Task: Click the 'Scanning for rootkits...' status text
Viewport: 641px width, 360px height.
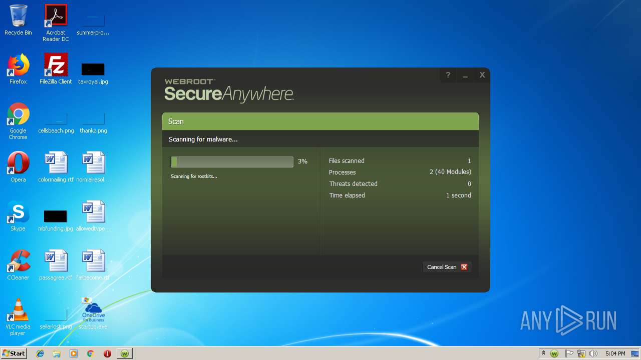Action: point(194,176)
